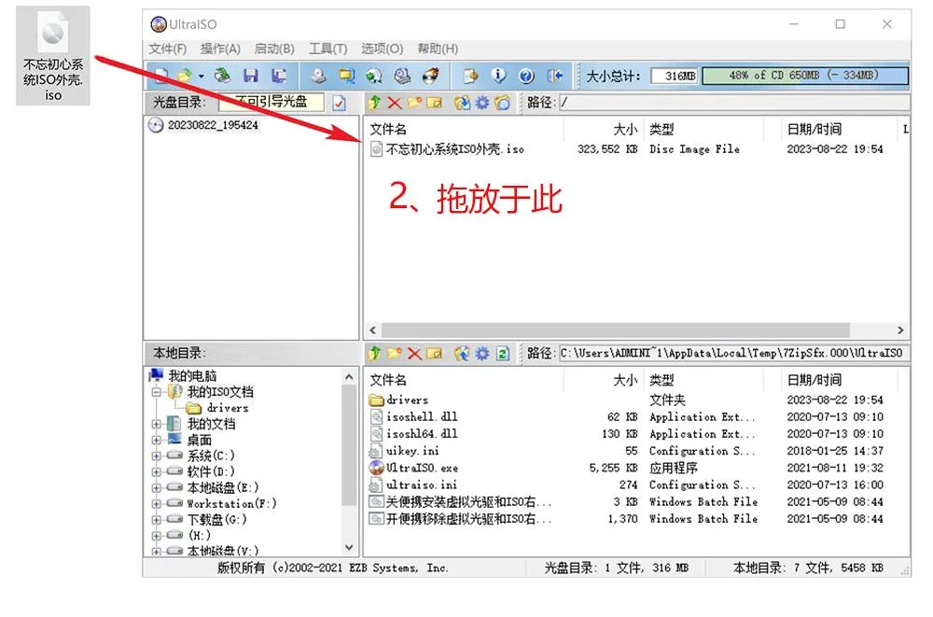Viewport: 933px width, 617px height.
Task: Open the 工具(T) menu
Action: [327, 49]
